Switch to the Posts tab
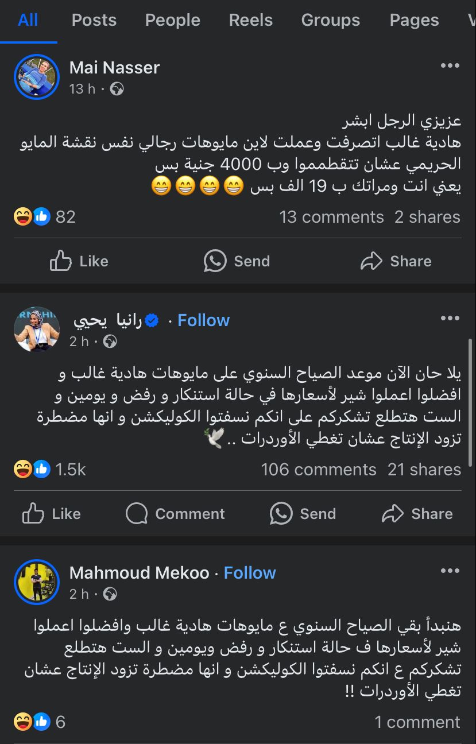 [x=94, y=21]
